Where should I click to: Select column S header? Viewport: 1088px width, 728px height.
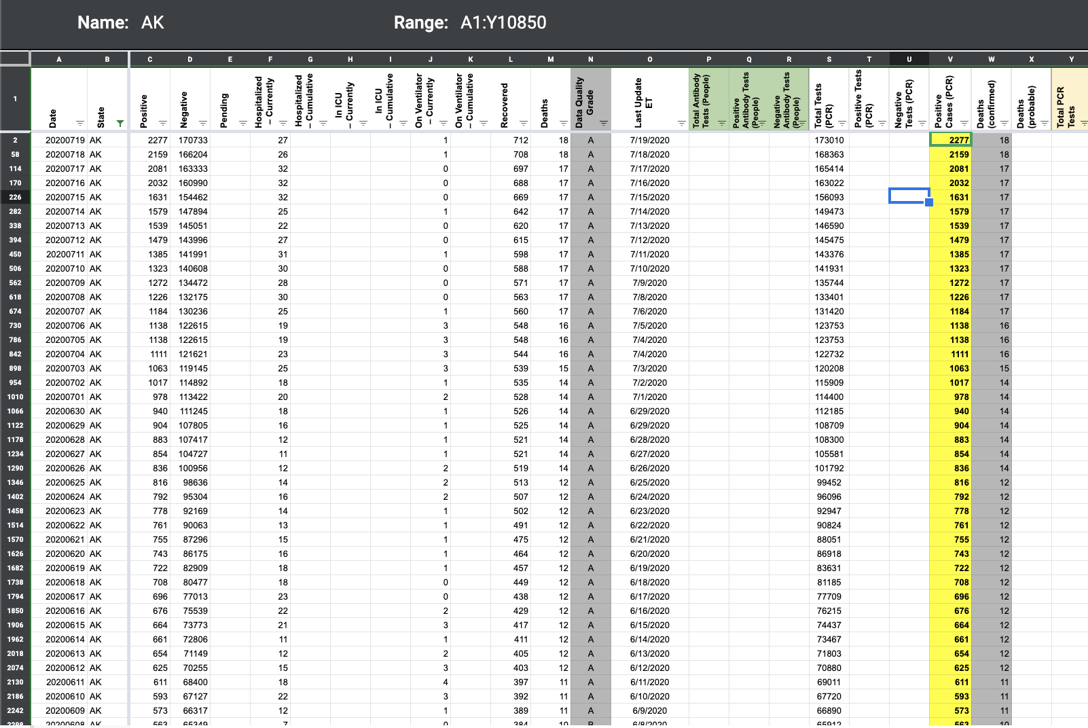(x=829, y=59)
